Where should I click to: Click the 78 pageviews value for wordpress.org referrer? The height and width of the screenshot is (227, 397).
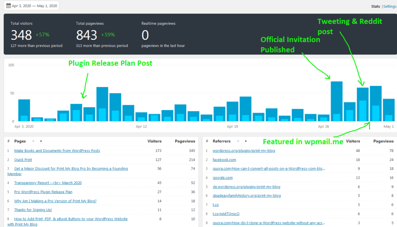point(392,151)
